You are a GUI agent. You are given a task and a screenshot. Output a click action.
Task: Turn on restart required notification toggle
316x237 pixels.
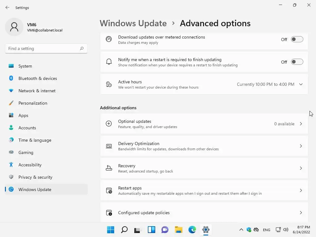297,62
